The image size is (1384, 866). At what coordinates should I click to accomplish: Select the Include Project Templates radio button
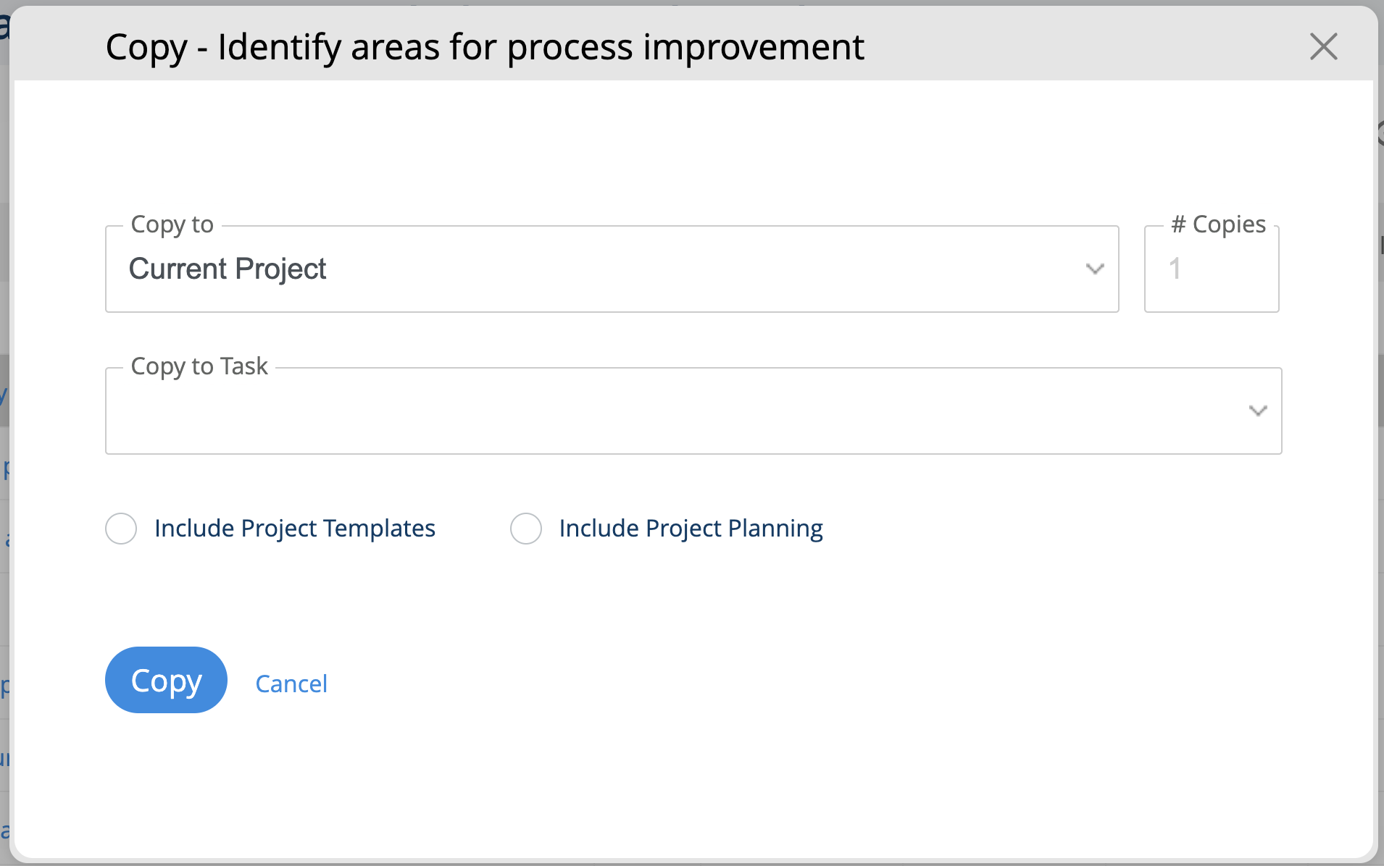click(x=121, y=529)
